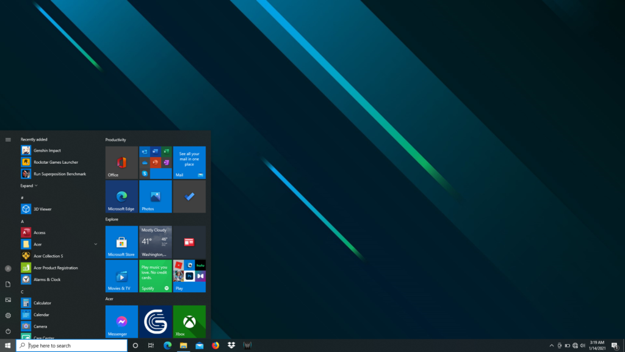Screen dimensions: 625x352
Task: Open Documents from Start sidebar
Action: pos(8,284)
